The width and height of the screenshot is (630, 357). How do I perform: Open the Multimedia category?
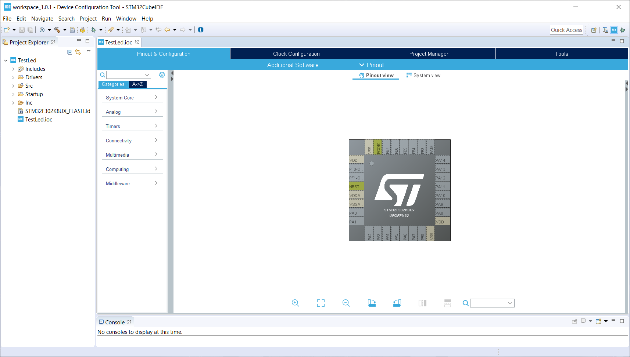click(132, 155)
